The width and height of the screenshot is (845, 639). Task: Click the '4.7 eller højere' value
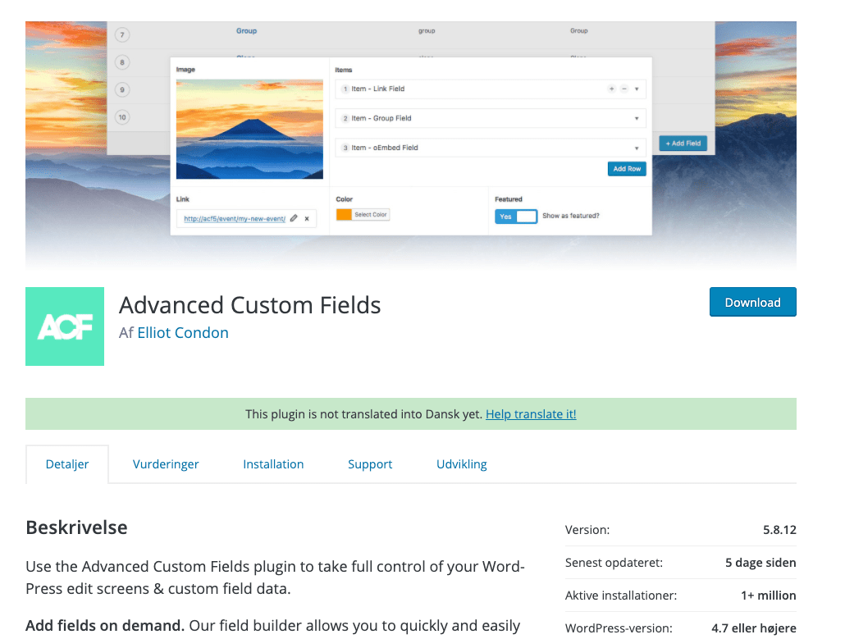click(753, 628)
